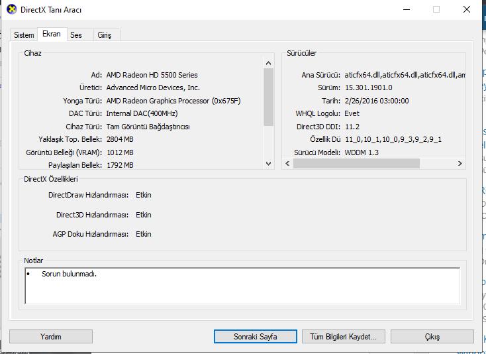
Task: Click driver version '15.301.1901.0'
Action: click(x=369, y=88)
